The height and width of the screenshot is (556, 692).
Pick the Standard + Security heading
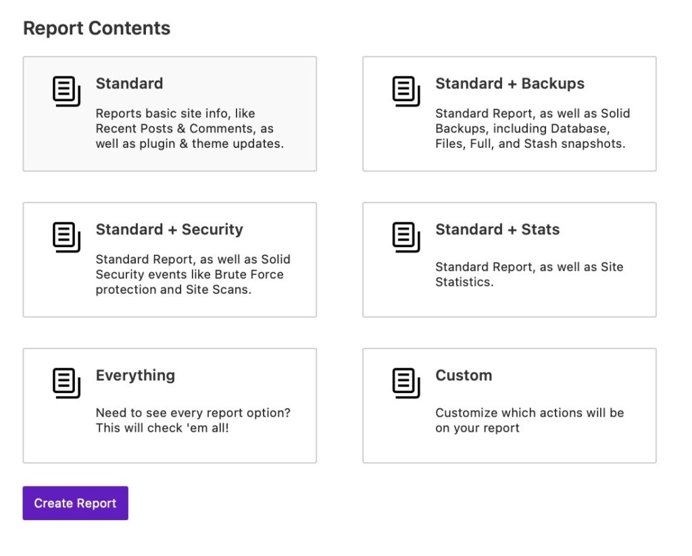[169, 230]
